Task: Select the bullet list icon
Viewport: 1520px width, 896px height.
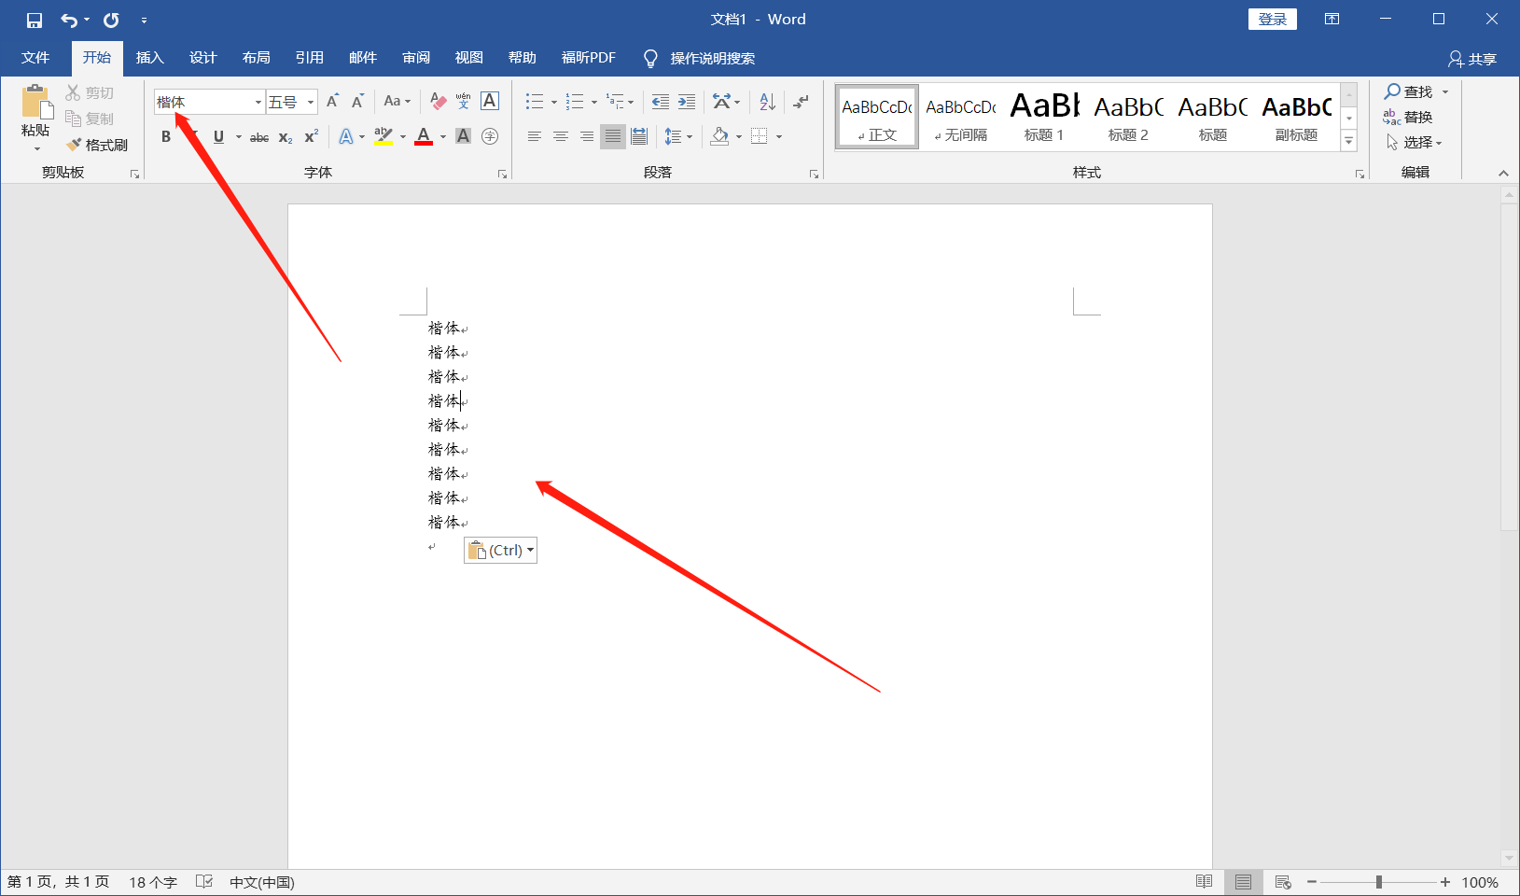Action: tap(535, 102)
